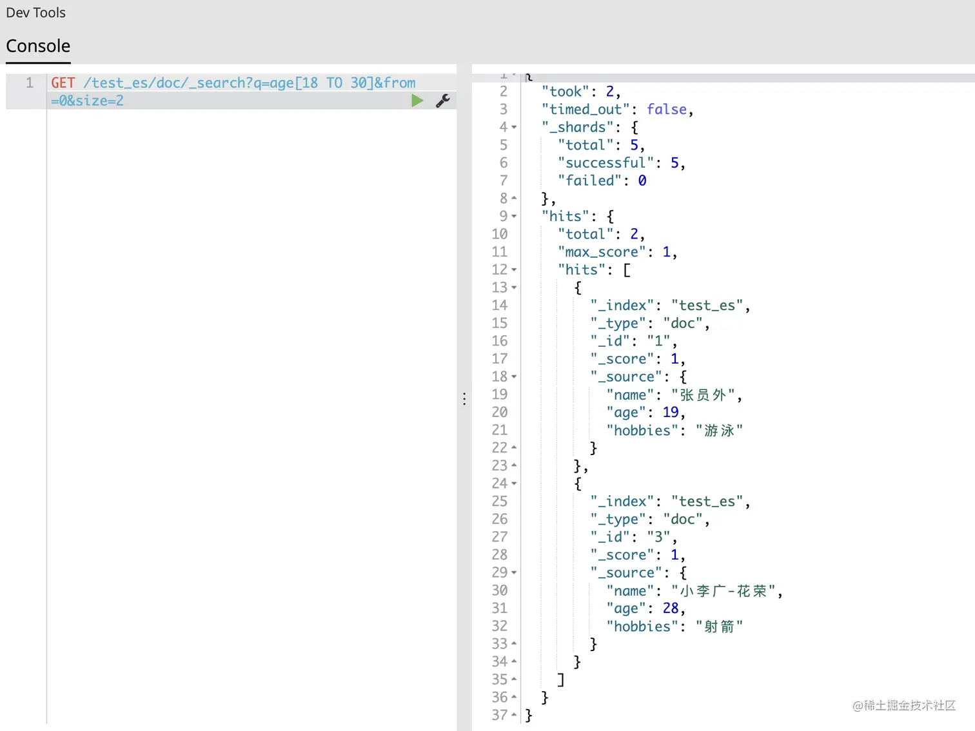
Task: Click "total": 2 on line 10
Action: point(601,234)
